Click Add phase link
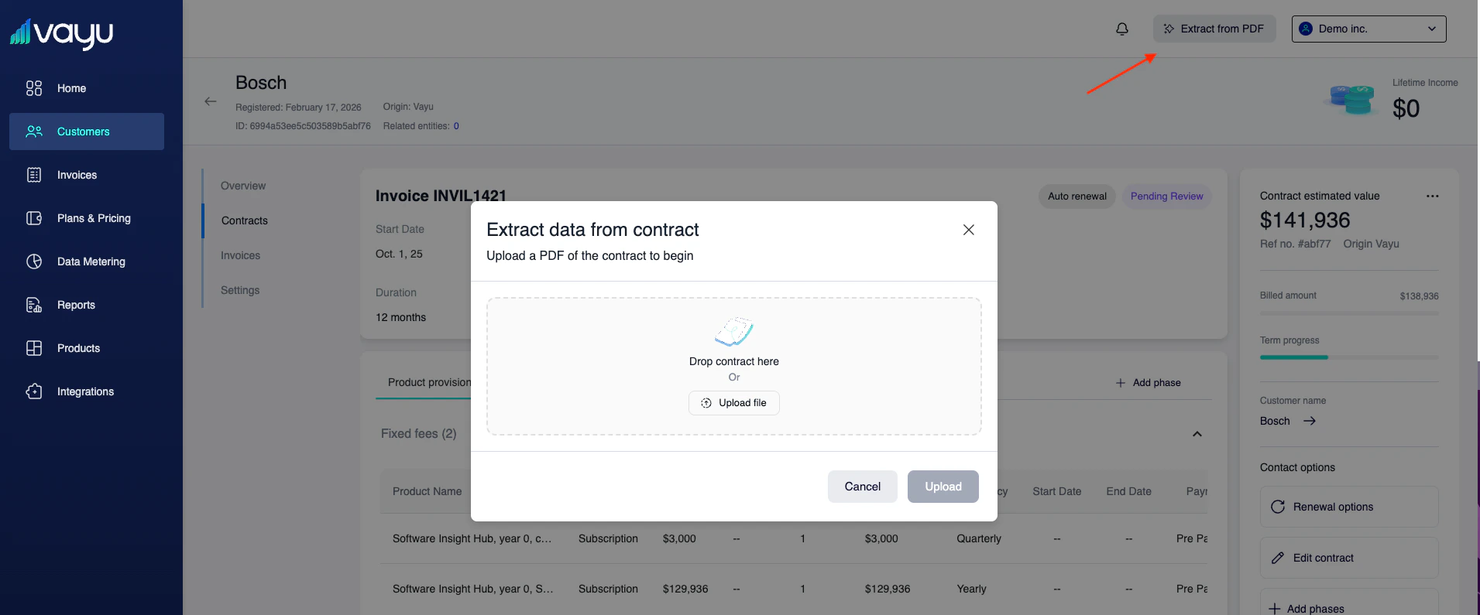Viewport: 1480px width, 615px height. 1149,383
